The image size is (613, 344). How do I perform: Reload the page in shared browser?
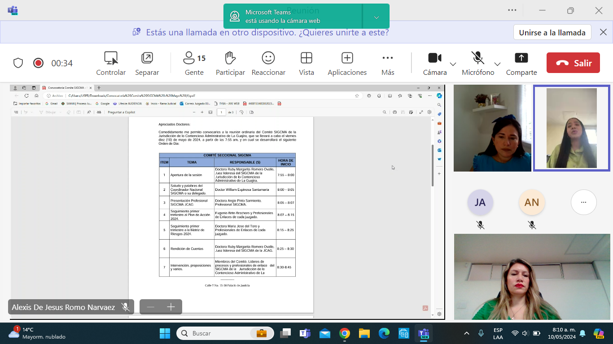(26, 95)
